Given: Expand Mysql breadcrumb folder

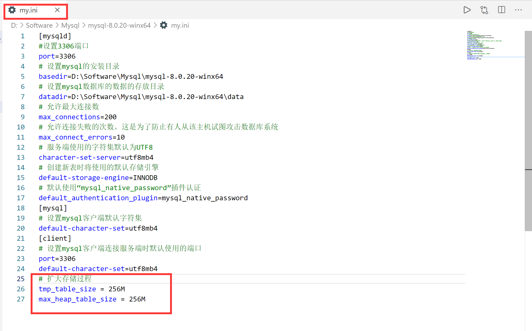Looking at the screenshot, I should click(x=70, y=25).
